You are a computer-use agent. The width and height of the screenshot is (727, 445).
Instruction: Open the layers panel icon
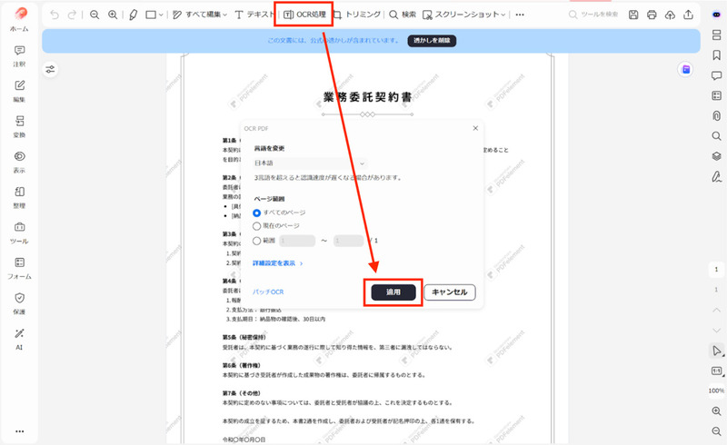tap(716, 156)
